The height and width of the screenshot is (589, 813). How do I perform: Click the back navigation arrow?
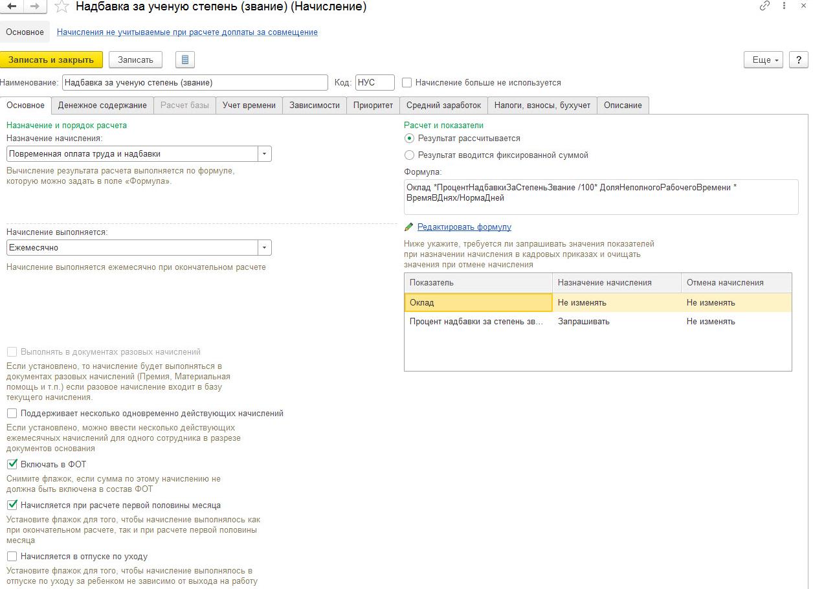tap(12, 6)
